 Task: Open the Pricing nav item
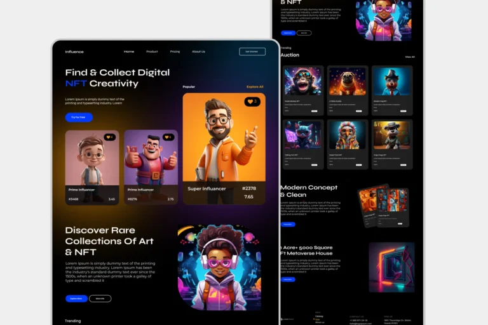pyautogui.click(x=175, y=51)
